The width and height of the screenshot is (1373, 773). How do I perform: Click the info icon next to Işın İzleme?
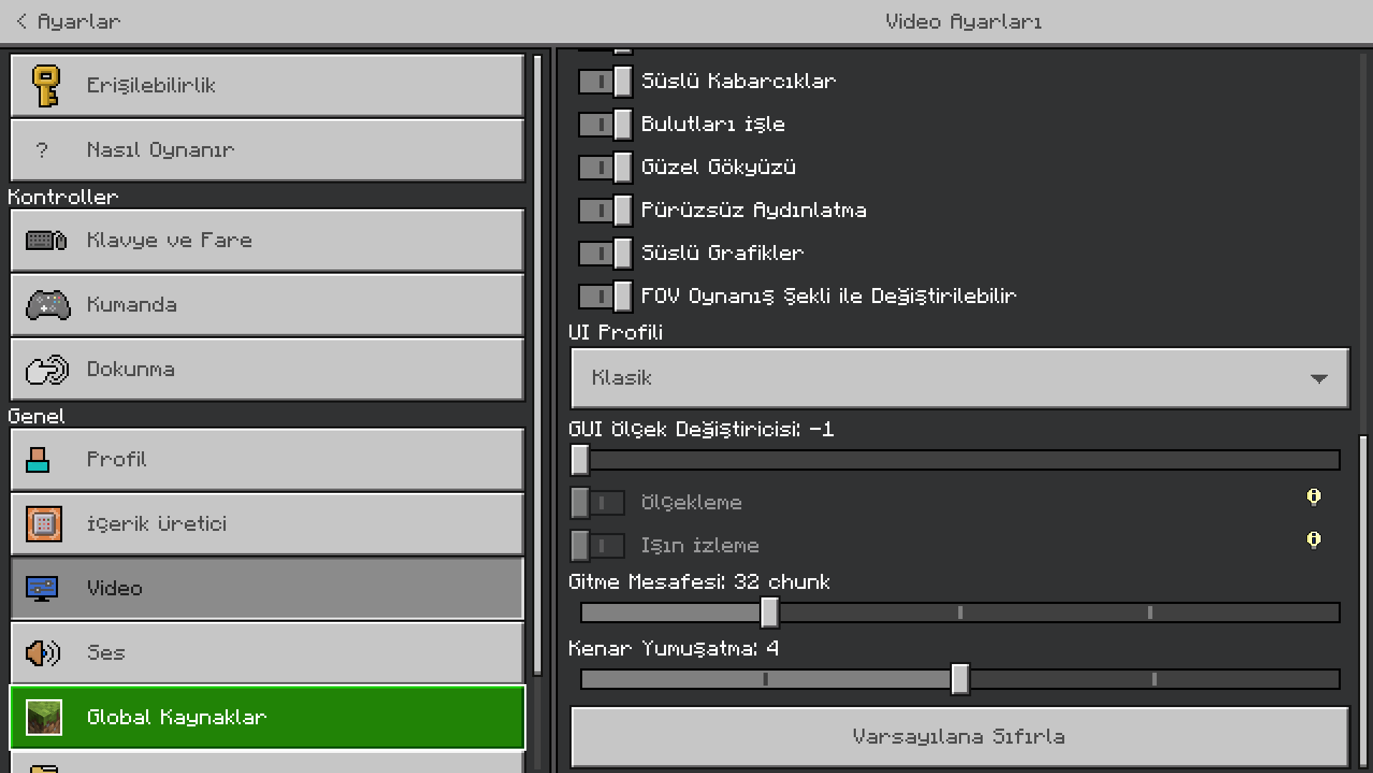(1314, 540)
